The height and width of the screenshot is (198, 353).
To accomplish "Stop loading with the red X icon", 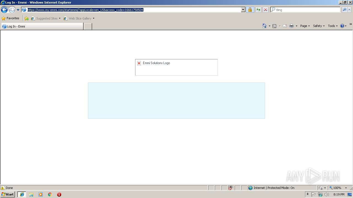I will tap(265, 10).
